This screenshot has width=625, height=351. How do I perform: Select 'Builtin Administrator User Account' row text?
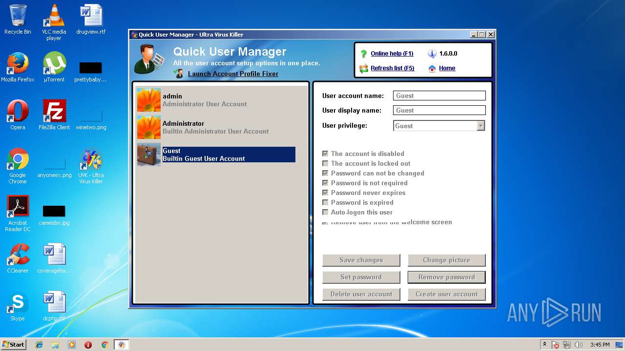click(x=215, y=131)
